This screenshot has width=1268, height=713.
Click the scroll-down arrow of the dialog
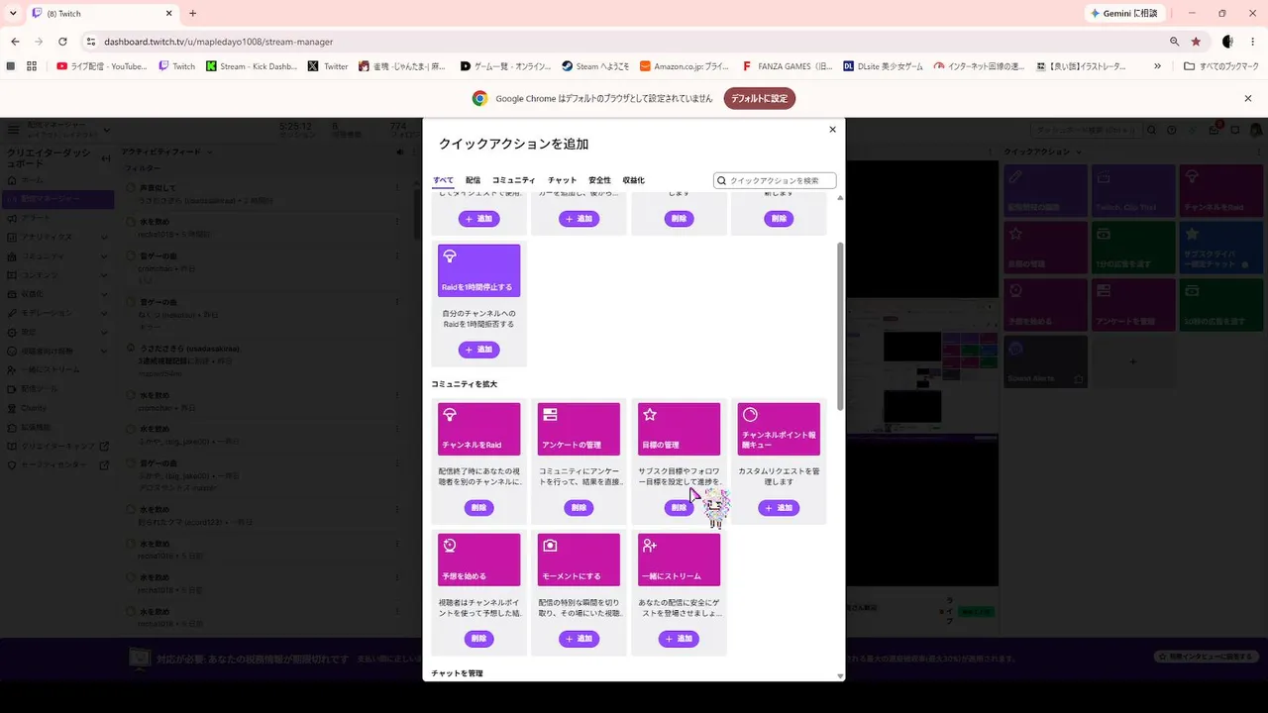coord(841,676)
